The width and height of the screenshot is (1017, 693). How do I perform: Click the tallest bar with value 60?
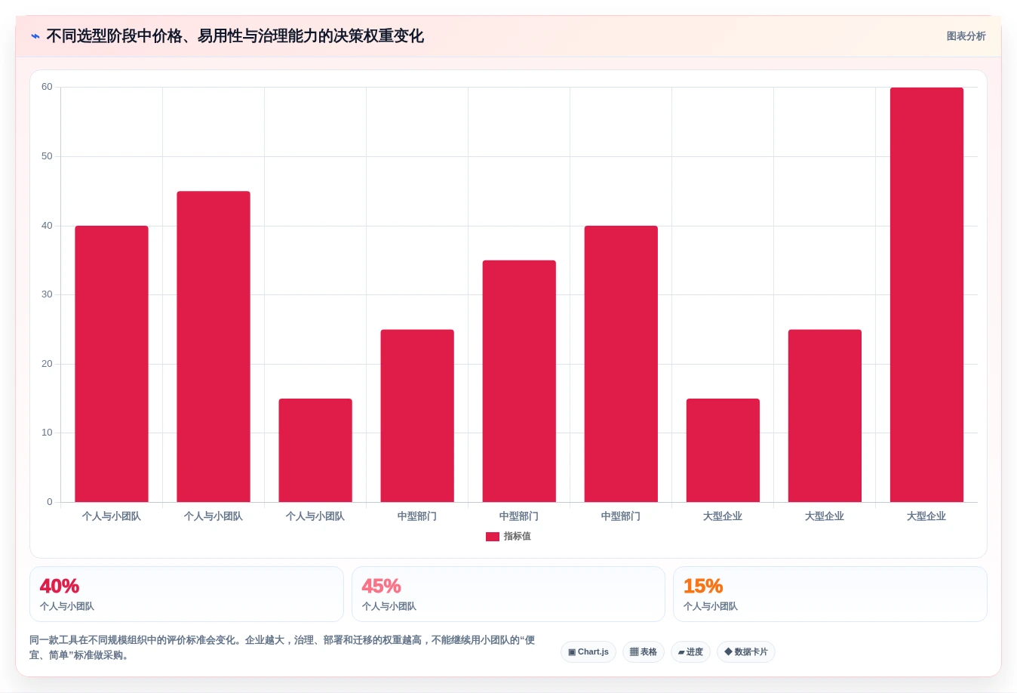926,294
